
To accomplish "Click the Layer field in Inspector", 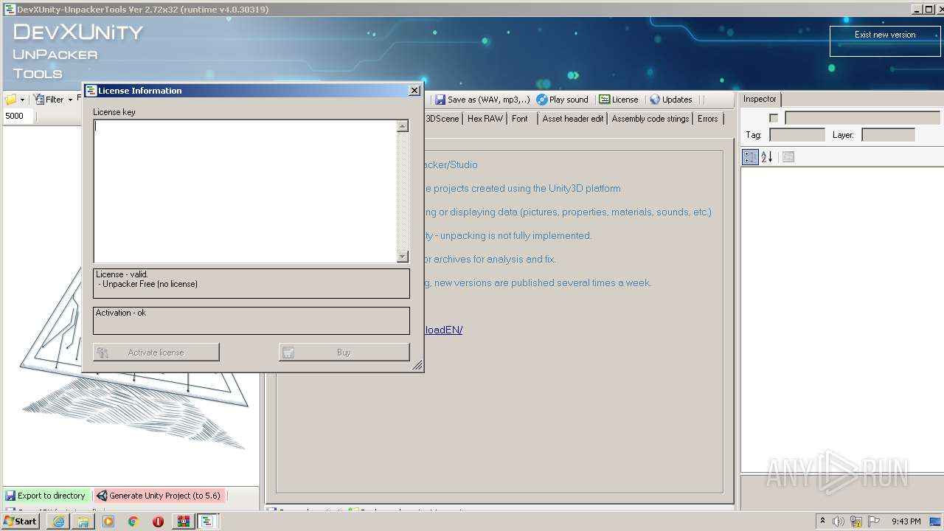I will [x=888, y=135].
